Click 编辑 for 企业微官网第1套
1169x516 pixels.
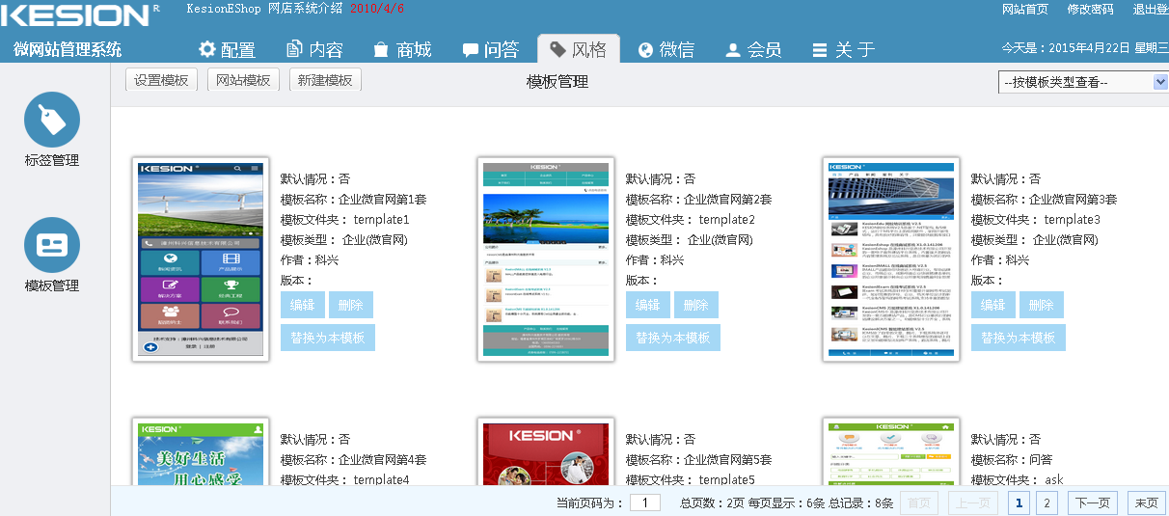tap(301, 305)
